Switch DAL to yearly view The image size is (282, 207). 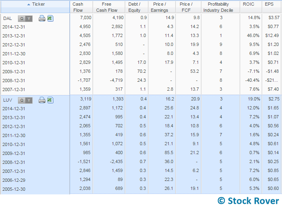(x=29, y=18)
